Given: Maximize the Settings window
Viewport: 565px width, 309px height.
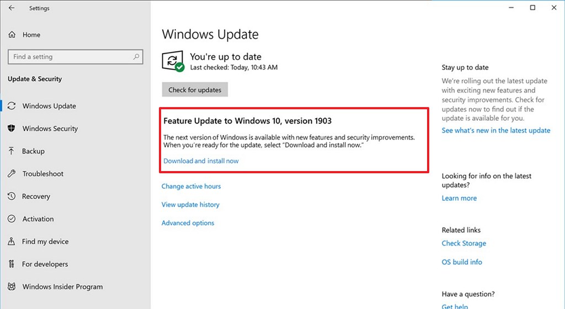Looking at the screenshot, I should 532,8.
